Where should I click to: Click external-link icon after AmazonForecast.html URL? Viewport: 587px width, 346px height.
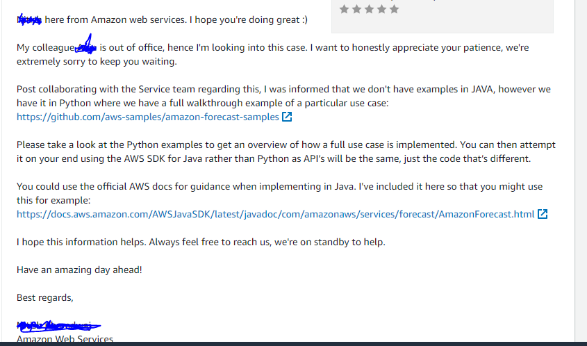[543, 214]
